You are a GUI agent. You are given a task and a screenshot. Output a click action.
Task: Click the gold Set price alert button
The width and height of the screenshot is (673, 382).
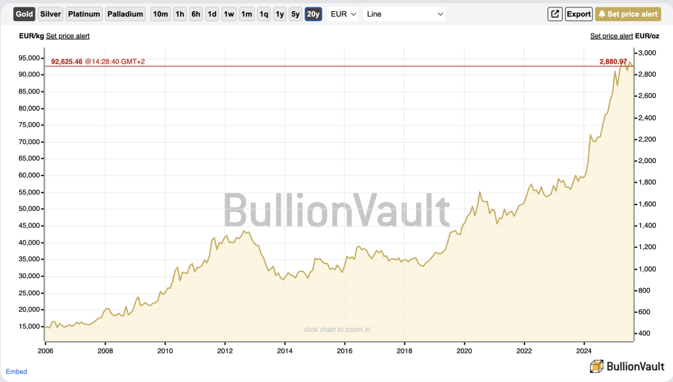point(628,14)
